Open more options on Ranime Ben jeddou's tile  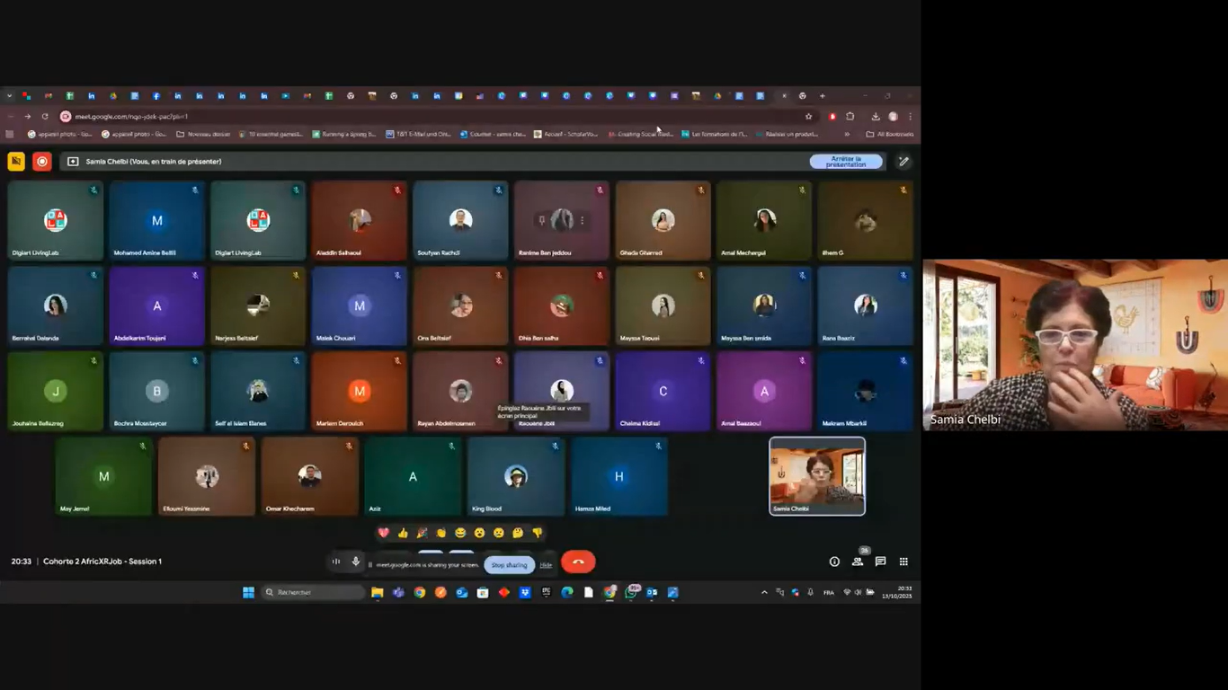click(x=583, y=220)
